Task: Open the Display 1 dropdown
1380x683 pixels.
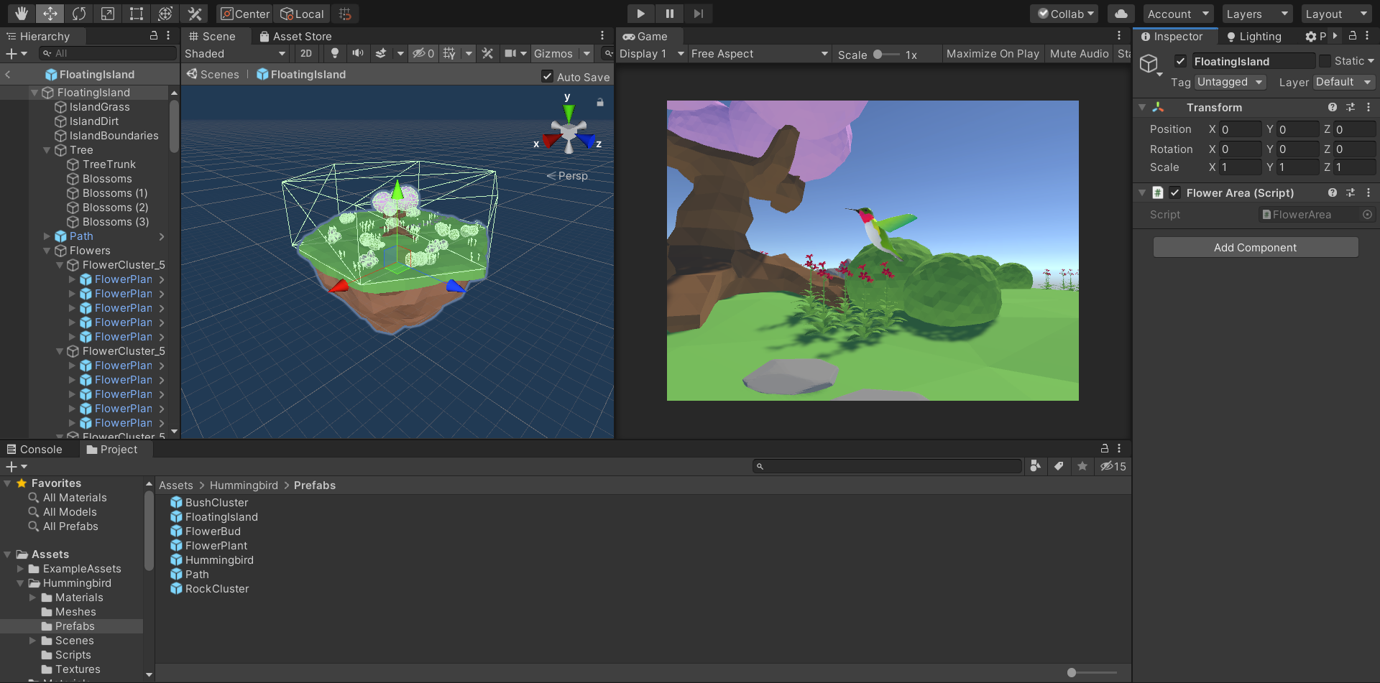Action: (x=652, y=53)
